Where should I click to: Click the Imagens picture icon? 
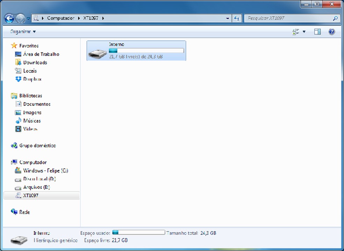coord(18,112)
